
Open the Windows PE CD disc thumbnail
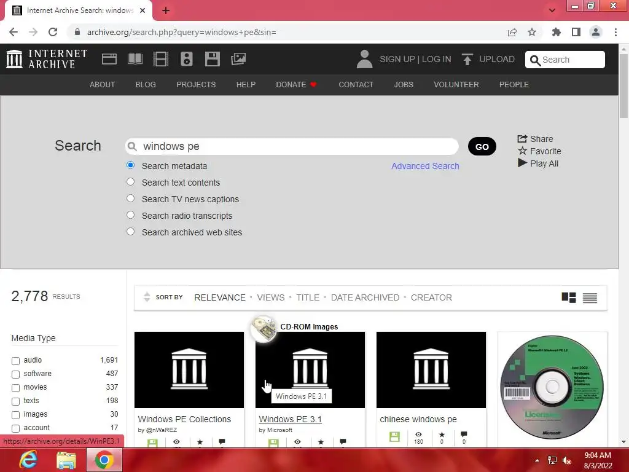(552, 387)
